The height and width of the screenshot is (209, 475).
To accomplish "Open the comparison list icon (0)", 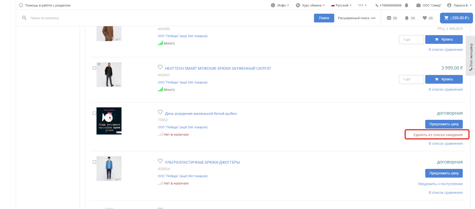I will pyautogui.click(x=389, y=18).
